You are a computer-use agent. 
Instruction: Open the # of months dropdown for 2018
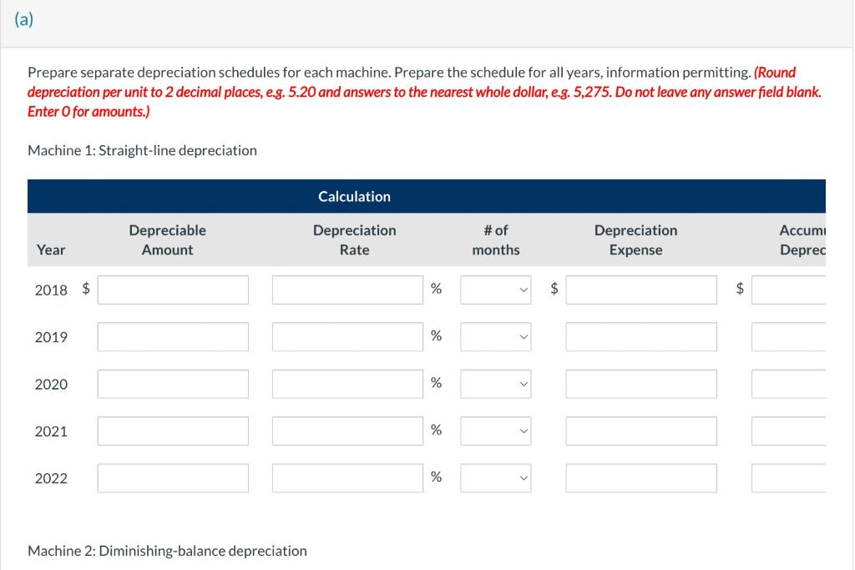[495, 290]
